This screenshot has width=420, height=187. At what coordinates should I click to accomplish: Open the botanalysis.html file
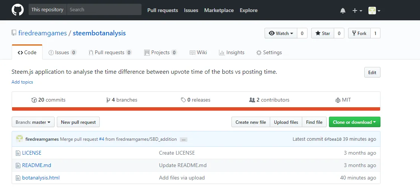(41, 178)
